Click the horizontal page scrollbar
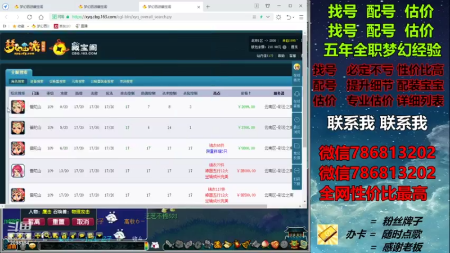Screen dimensions: 450x253 pyautogui.click(x=136, y=206)
